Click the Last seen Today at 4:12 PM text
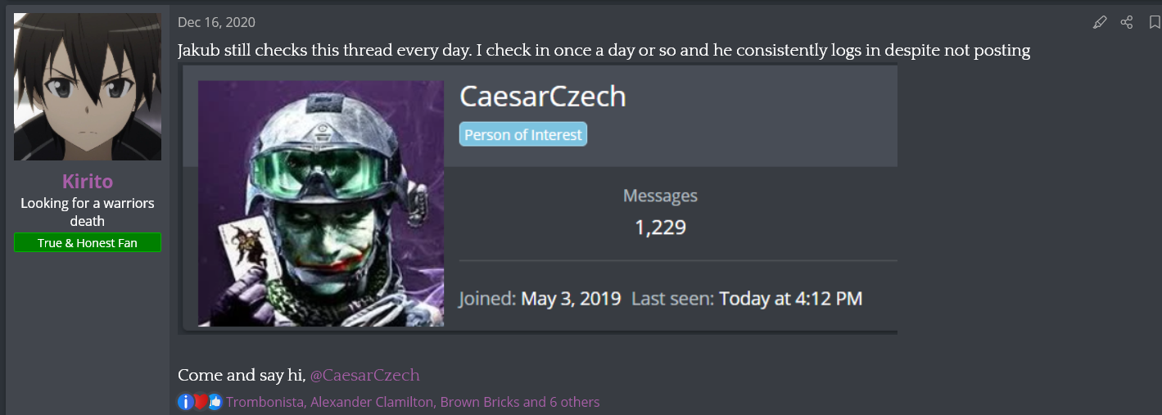This screenshot has width=1162, height=415. [x=789, y=299]
